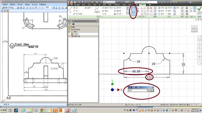Click Finish Sketch (스케치 마무리) green checkmark
Screen dimensions: 202x113
pyautogui.click(x=199, y=11)
